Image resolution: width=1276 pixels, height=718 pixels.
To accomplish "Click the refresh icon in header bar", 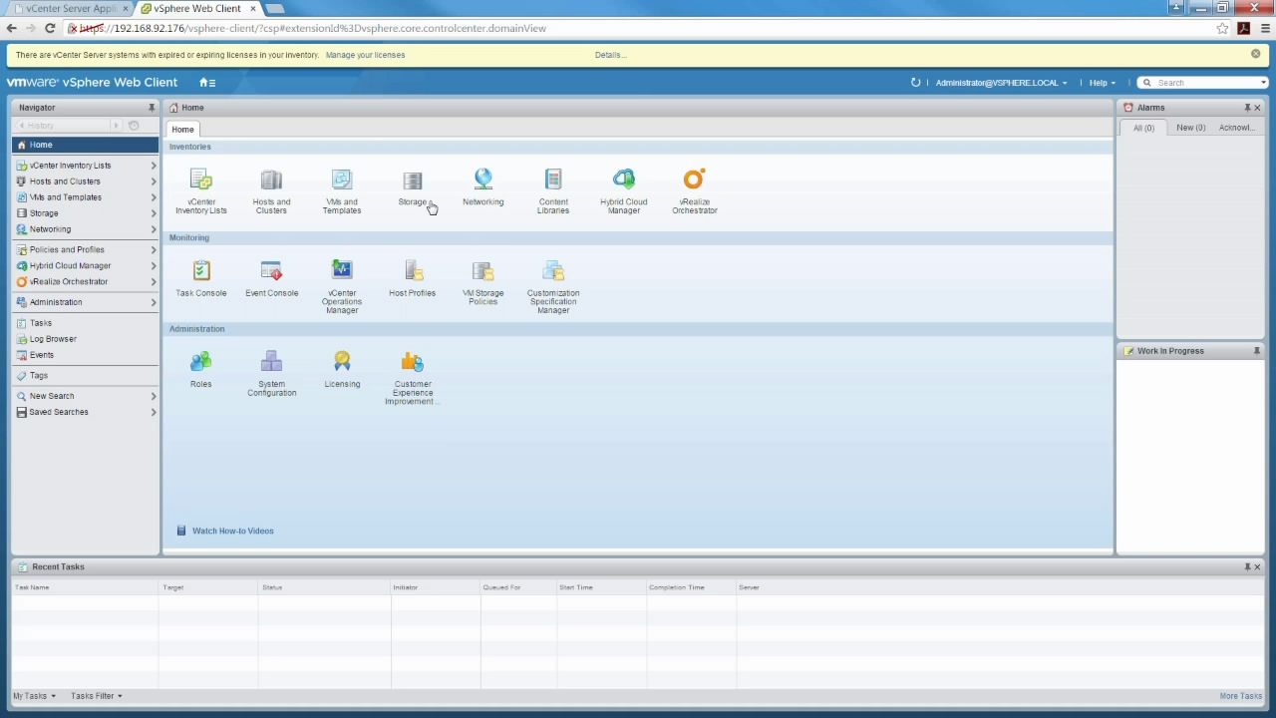I will 915,83.
